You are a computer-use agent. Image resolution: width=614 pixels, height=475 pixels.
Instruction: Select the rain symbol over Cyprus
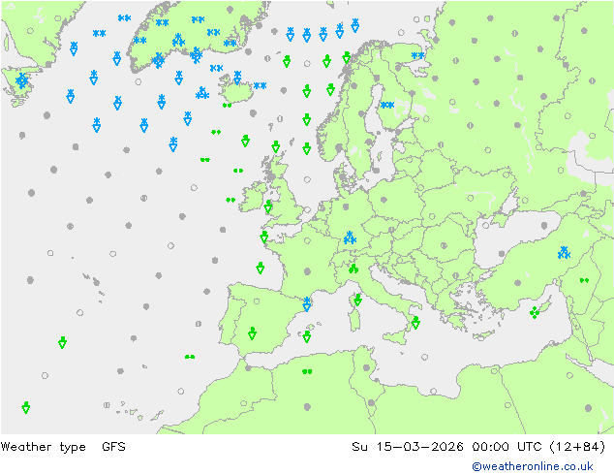click(535, 312)
